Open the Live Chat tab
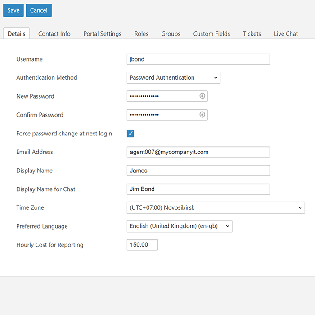 pos(286,34)
